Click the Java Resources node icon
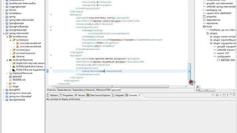Screen dimensions: 237x133 coord(10,37)
